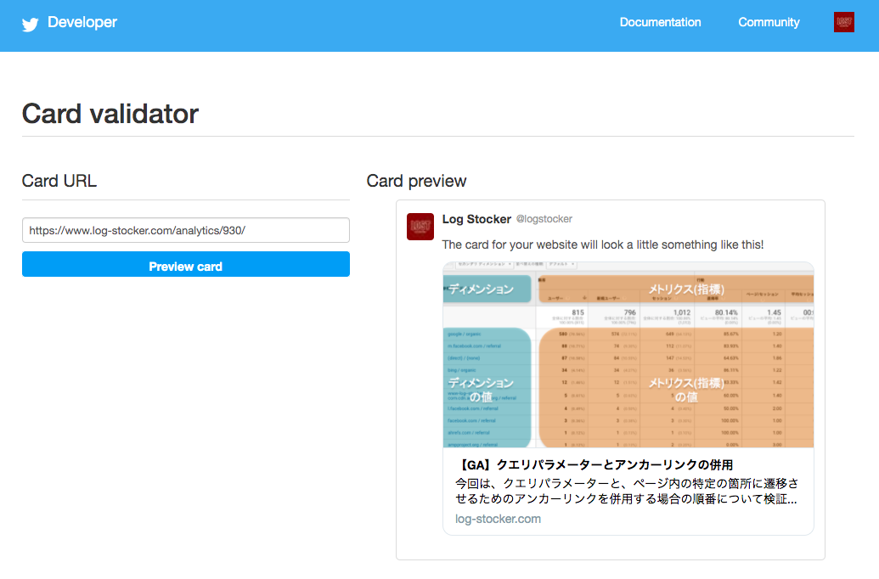
Task: Click the Preview card button
Action: pos(185,264)
